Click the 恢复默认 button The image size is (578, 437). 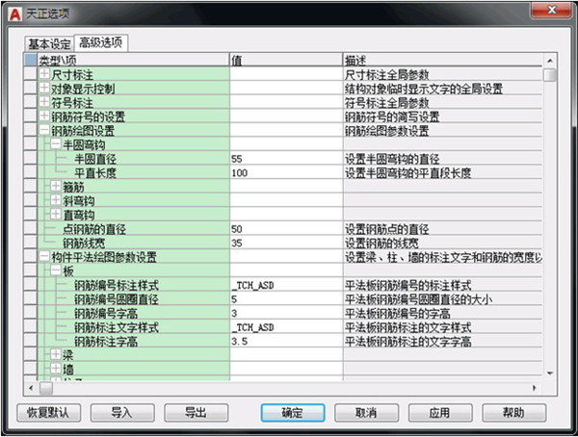[49, 412]
